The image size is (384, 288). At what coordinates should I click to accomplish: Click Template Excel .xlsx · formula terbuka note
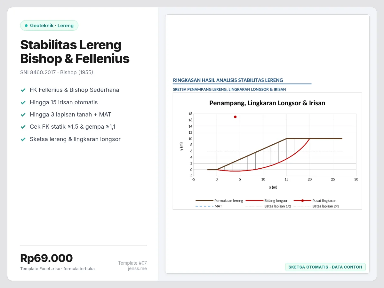(57, 269)
